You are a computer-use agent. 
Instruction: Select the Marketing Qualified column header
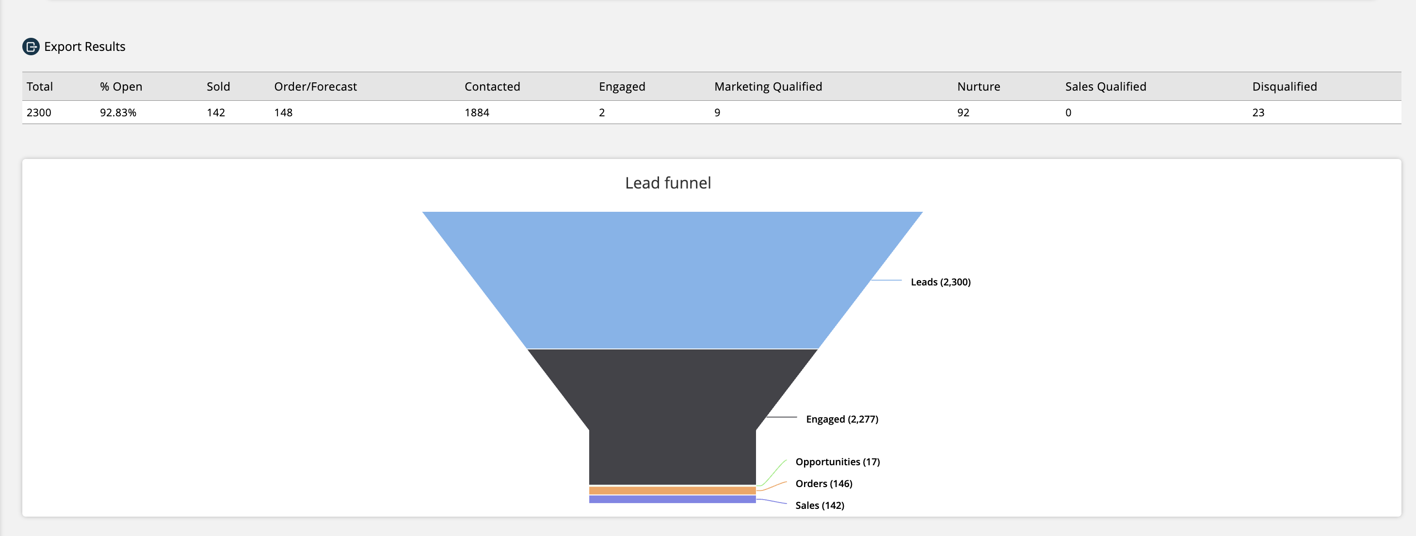768,86
